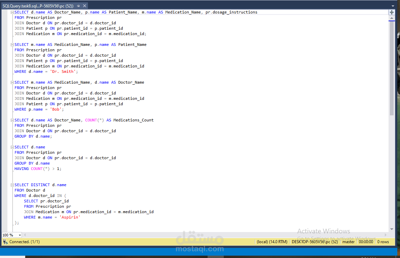Collapse the first SELECT Doctor_Name query region
The width and height of the screenshot is (400, 258).
coord(11,12)
